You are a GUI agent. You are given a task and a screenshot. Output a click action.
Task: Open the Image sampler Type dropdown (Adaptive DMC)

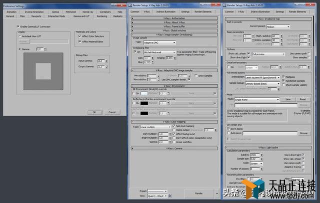159,43
